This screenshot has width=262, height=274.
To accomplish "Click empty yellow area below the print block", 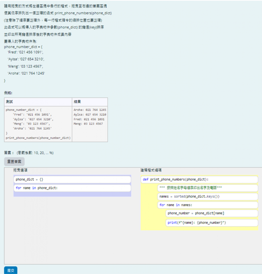I will pos(199,228).
